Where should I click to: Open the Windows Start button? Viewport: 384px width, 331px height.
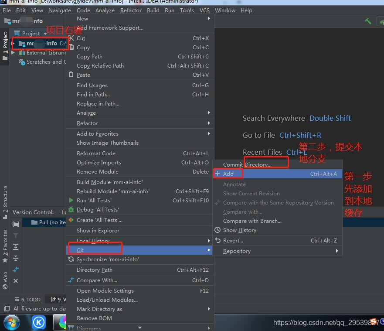coord(11,322)
